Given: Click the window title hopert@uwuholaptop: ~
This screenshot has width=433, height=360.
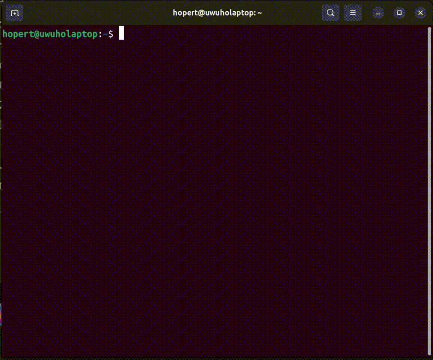Looking at the screenshot, I should click(x=217, y=13).
